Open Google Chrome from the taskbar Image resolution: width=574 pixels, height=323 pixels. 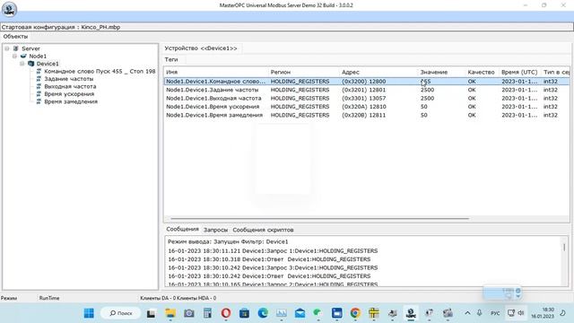point(355,313)
